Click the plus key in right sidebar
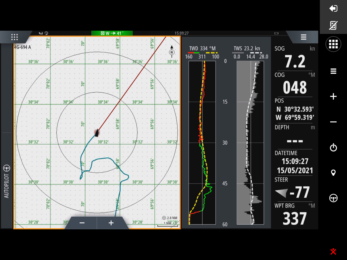Screen dimensions: 347x260 coord(333,96)
